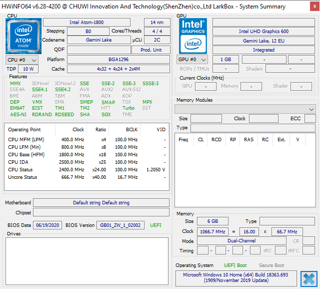Click the RDSEED feature label

pos(64,115)
